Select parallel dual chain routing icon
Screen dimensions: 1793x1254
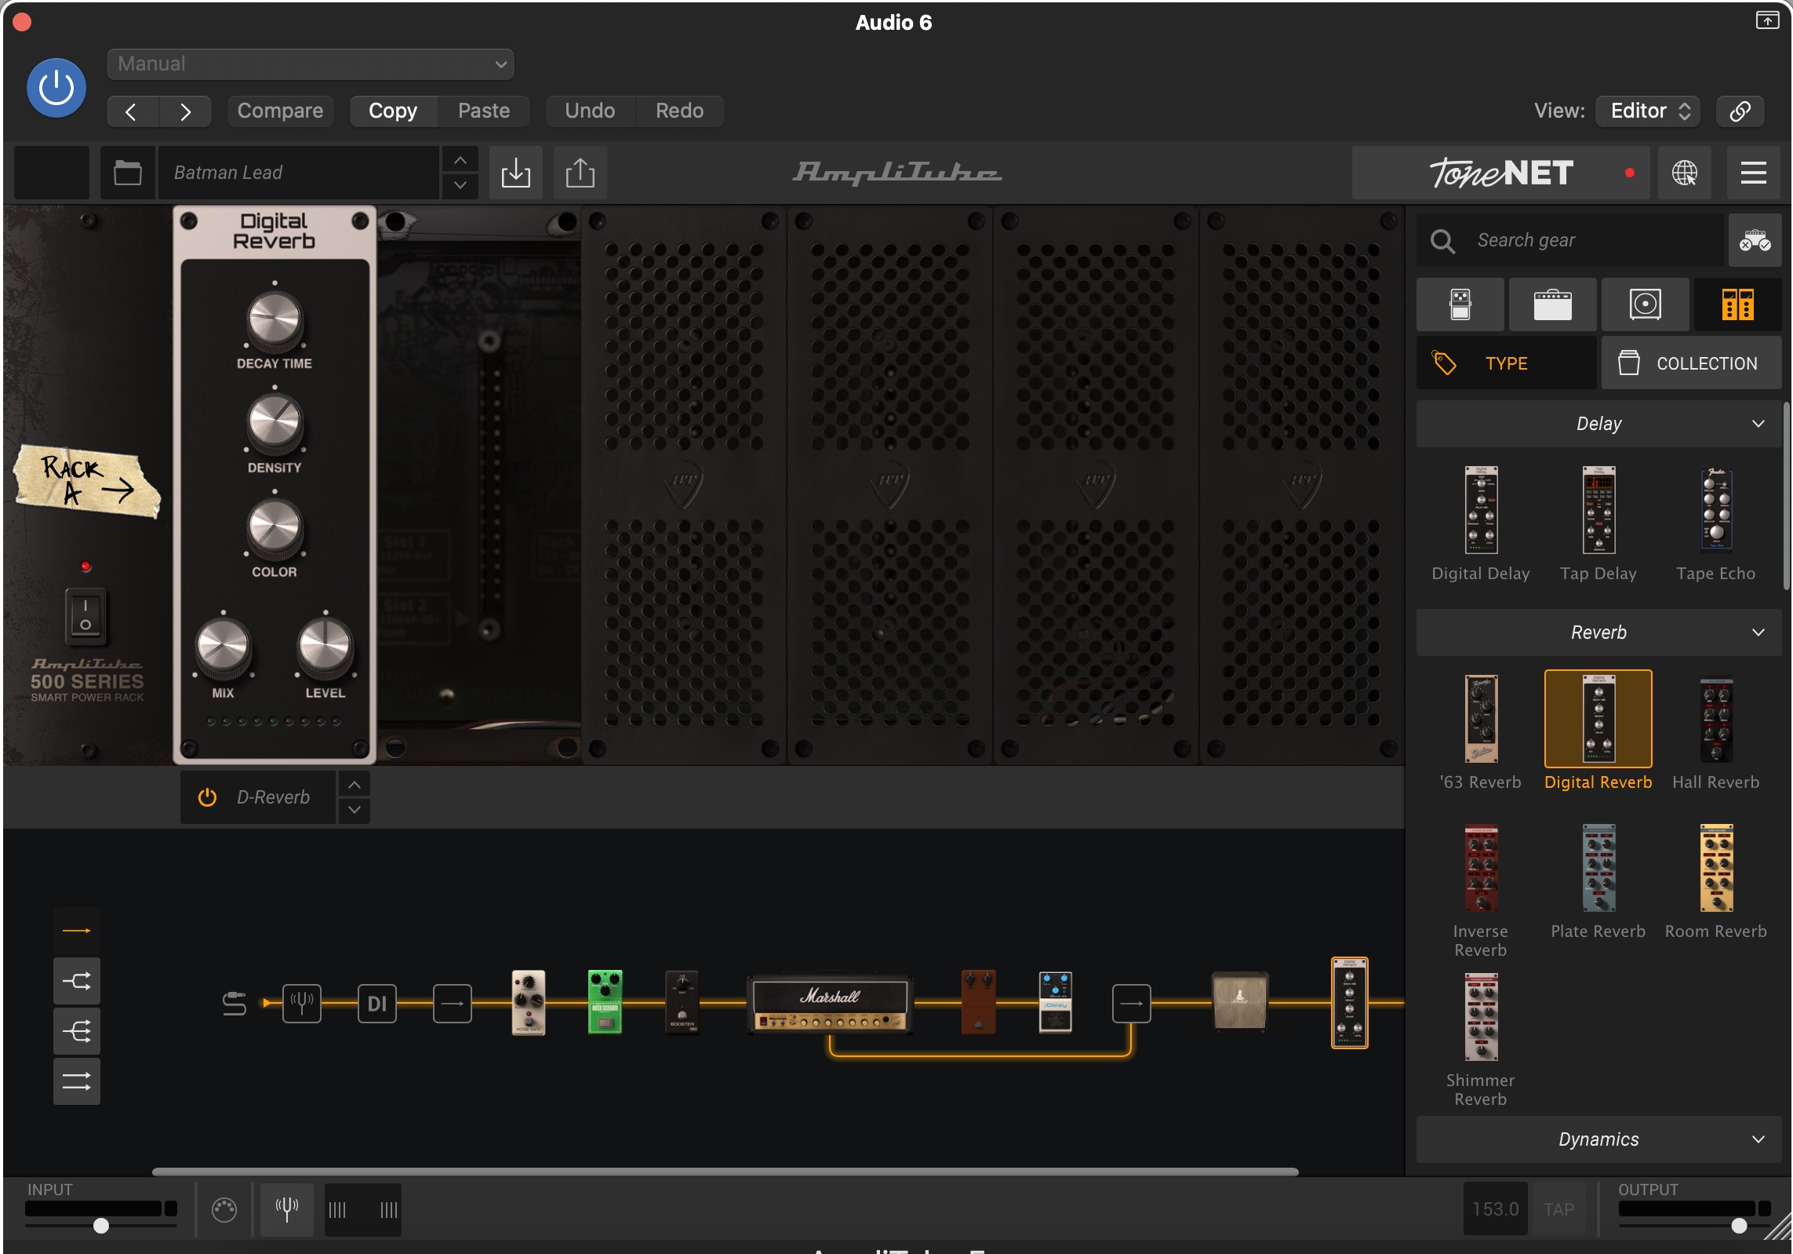pos(77,1081)
